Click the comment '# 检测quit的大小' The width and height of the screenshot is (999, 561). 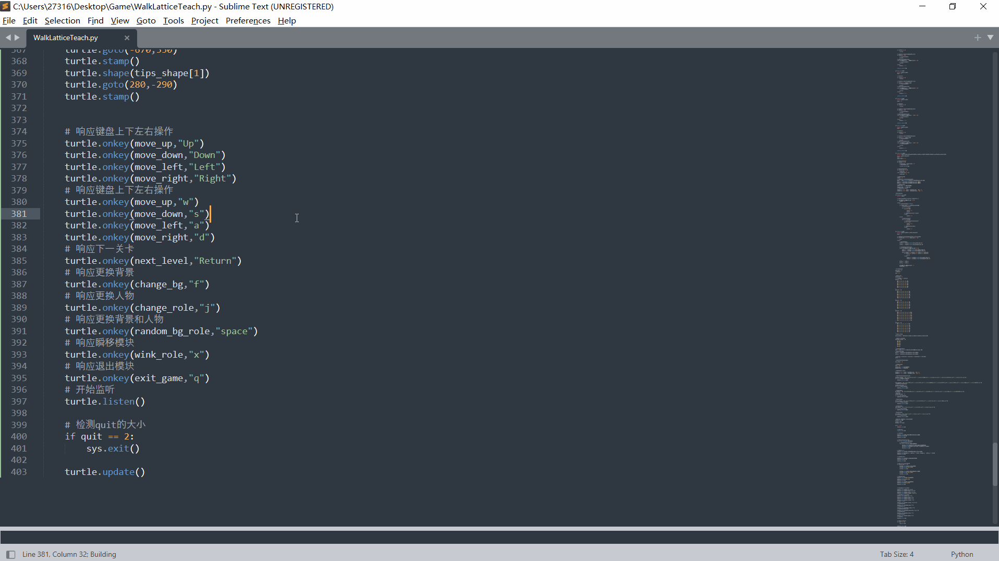click(105, 425)
